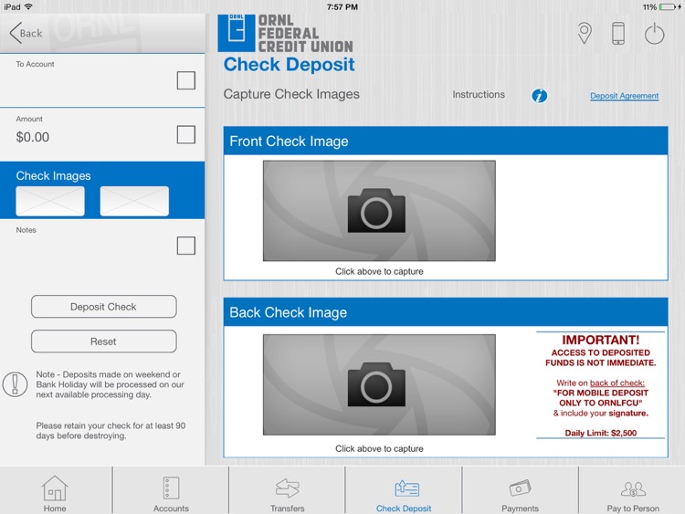Tick the Notes checkbox

point(186,246)
